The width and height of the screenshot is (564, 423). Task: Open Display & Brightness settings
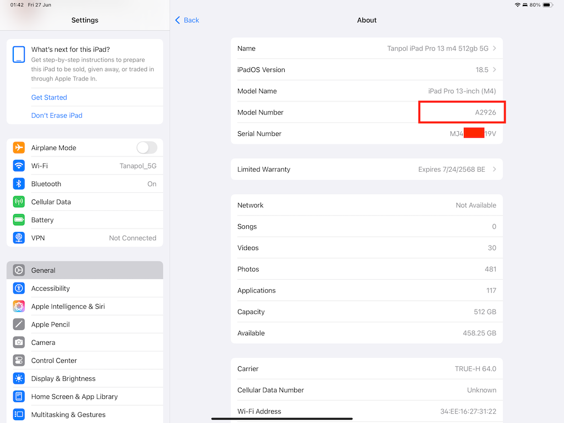85,378
